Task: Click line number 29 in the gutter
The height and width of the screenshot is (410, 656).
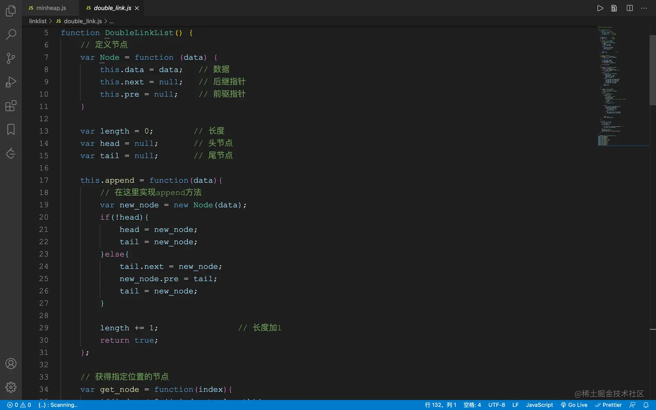Action: tap(44, 328)
